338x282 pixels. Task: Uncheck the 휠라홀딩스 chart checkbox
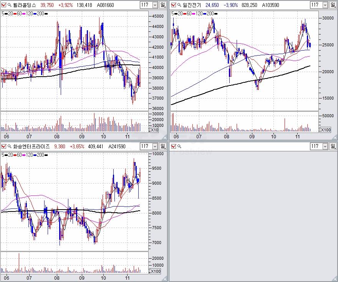click(3, 5)
